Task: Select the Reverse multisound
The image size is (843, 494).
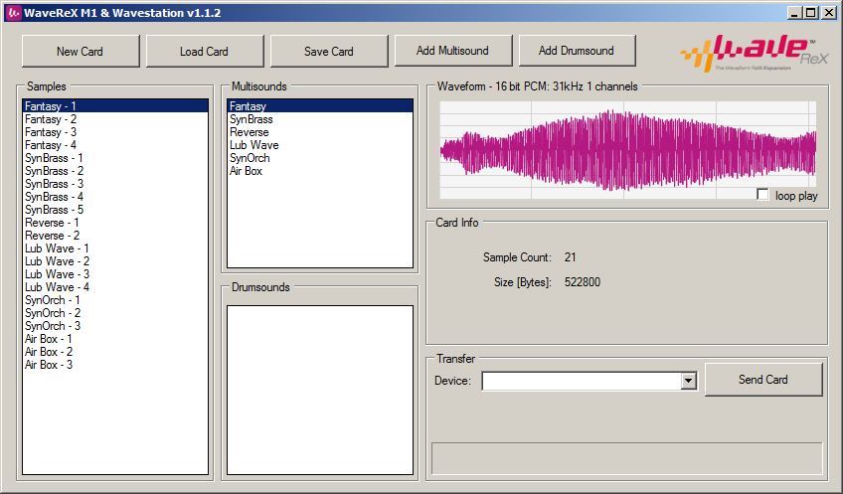Action: pos(320,131)
